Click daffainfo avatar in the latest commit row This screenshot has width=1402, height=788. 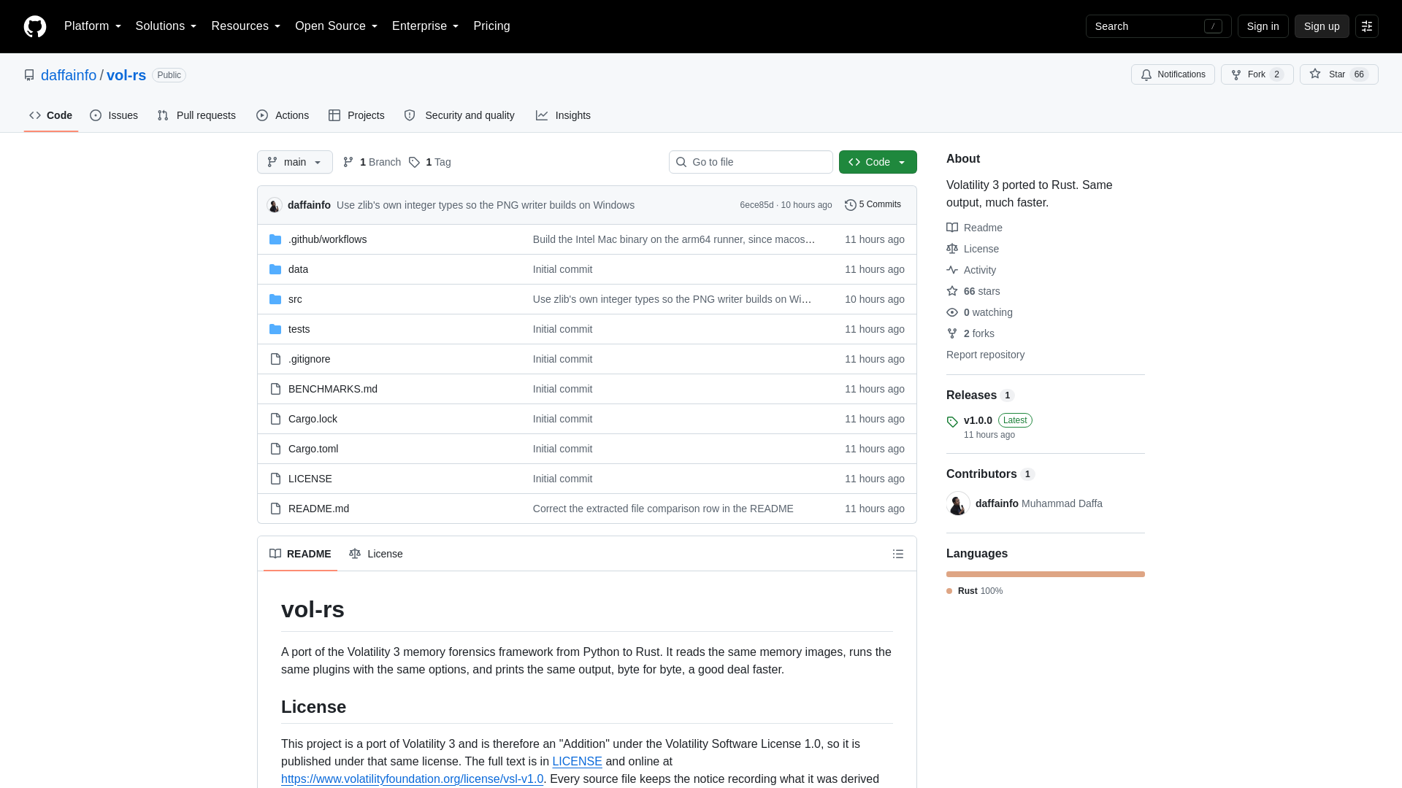point(275,205)
